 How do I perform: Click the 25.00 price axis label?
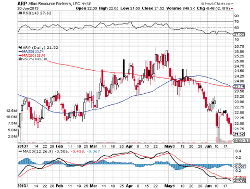[239, 61]
